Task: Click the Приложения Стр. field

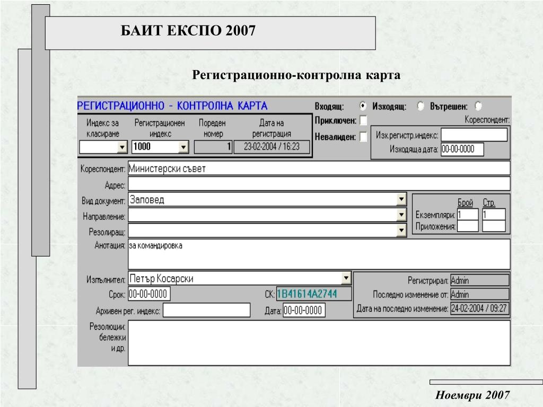Action: click(494, 226)
